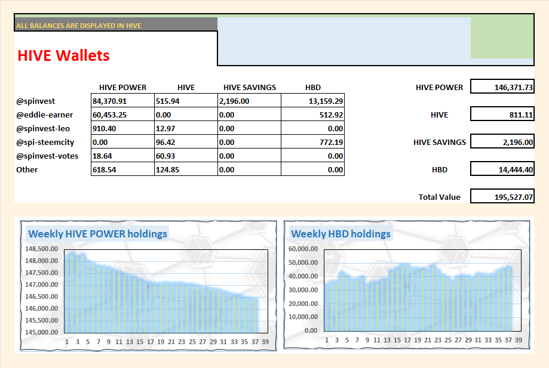Click the HIVE POWER summary label on the right
Screen dimensions: 549x368
pos(439,87)
